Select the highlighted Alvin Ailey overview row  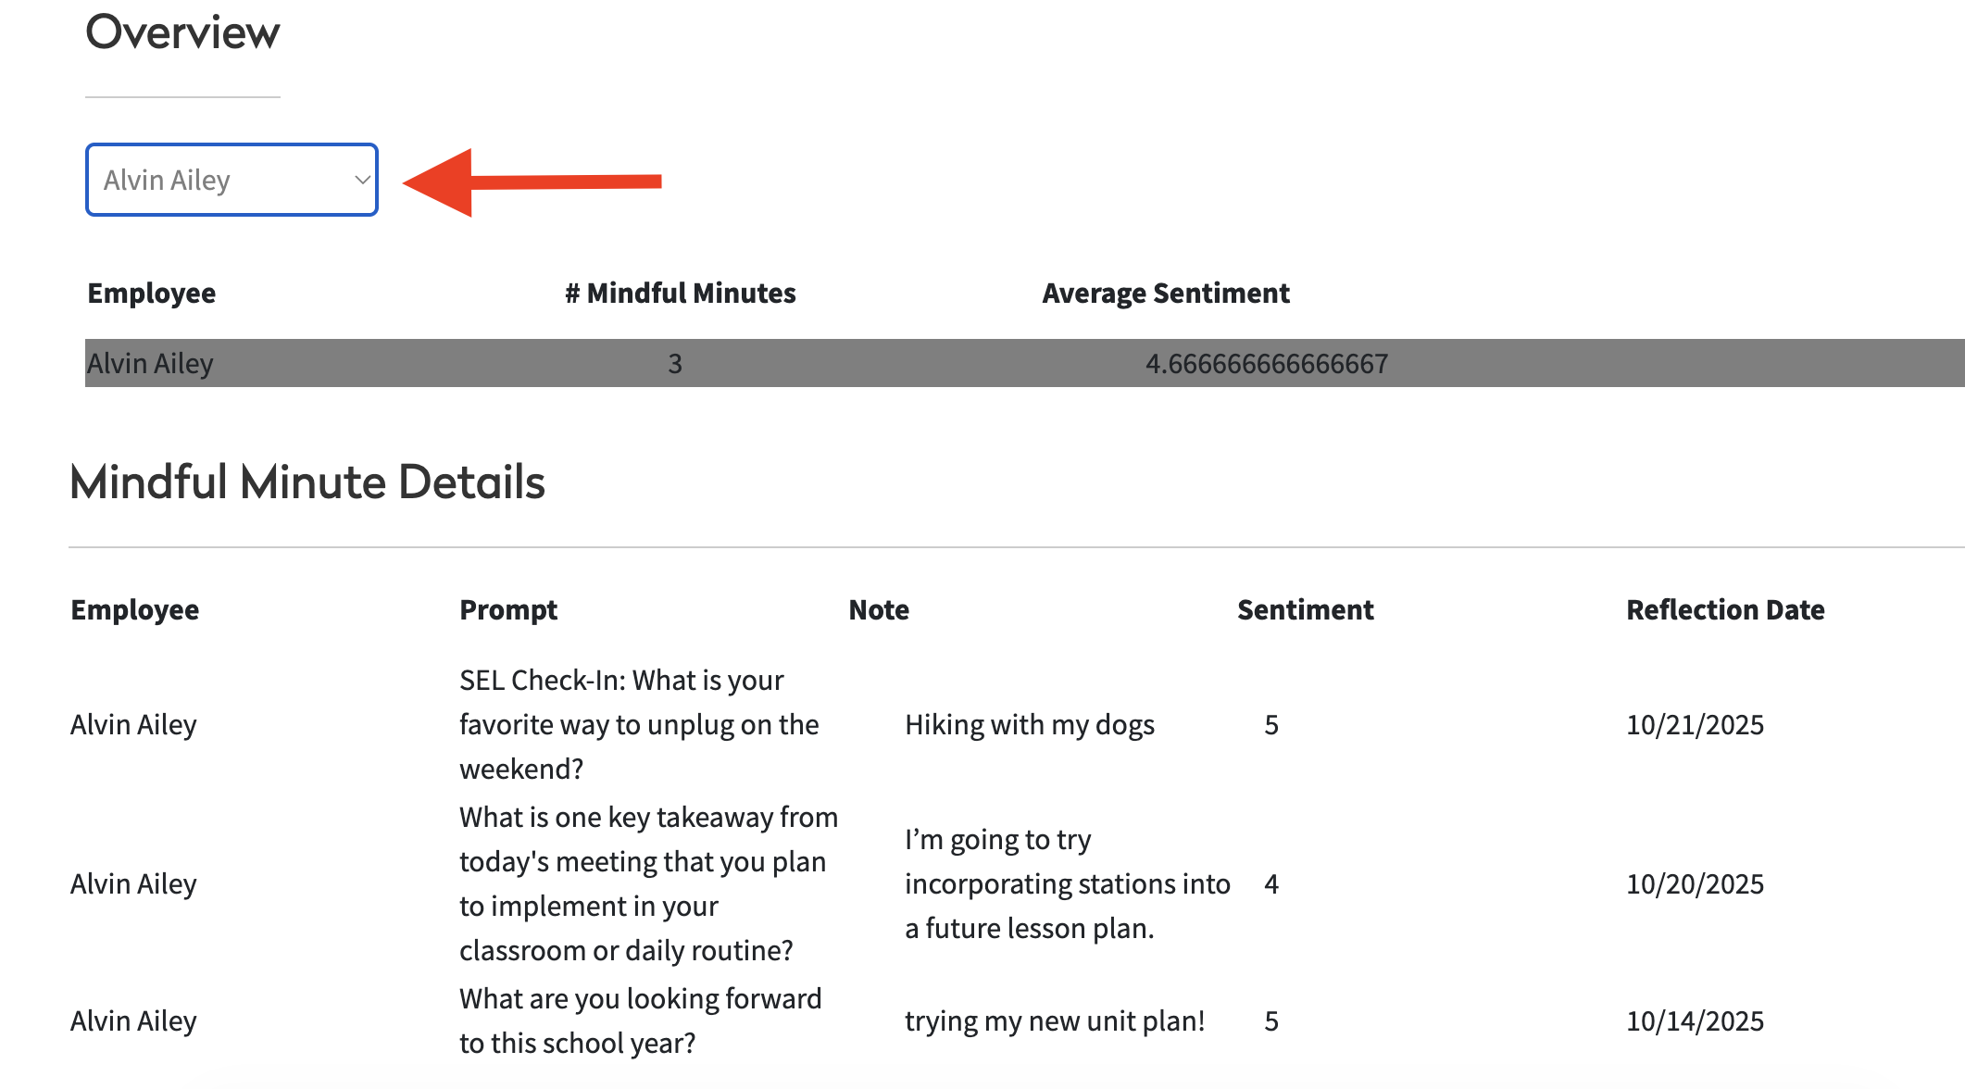648,363
